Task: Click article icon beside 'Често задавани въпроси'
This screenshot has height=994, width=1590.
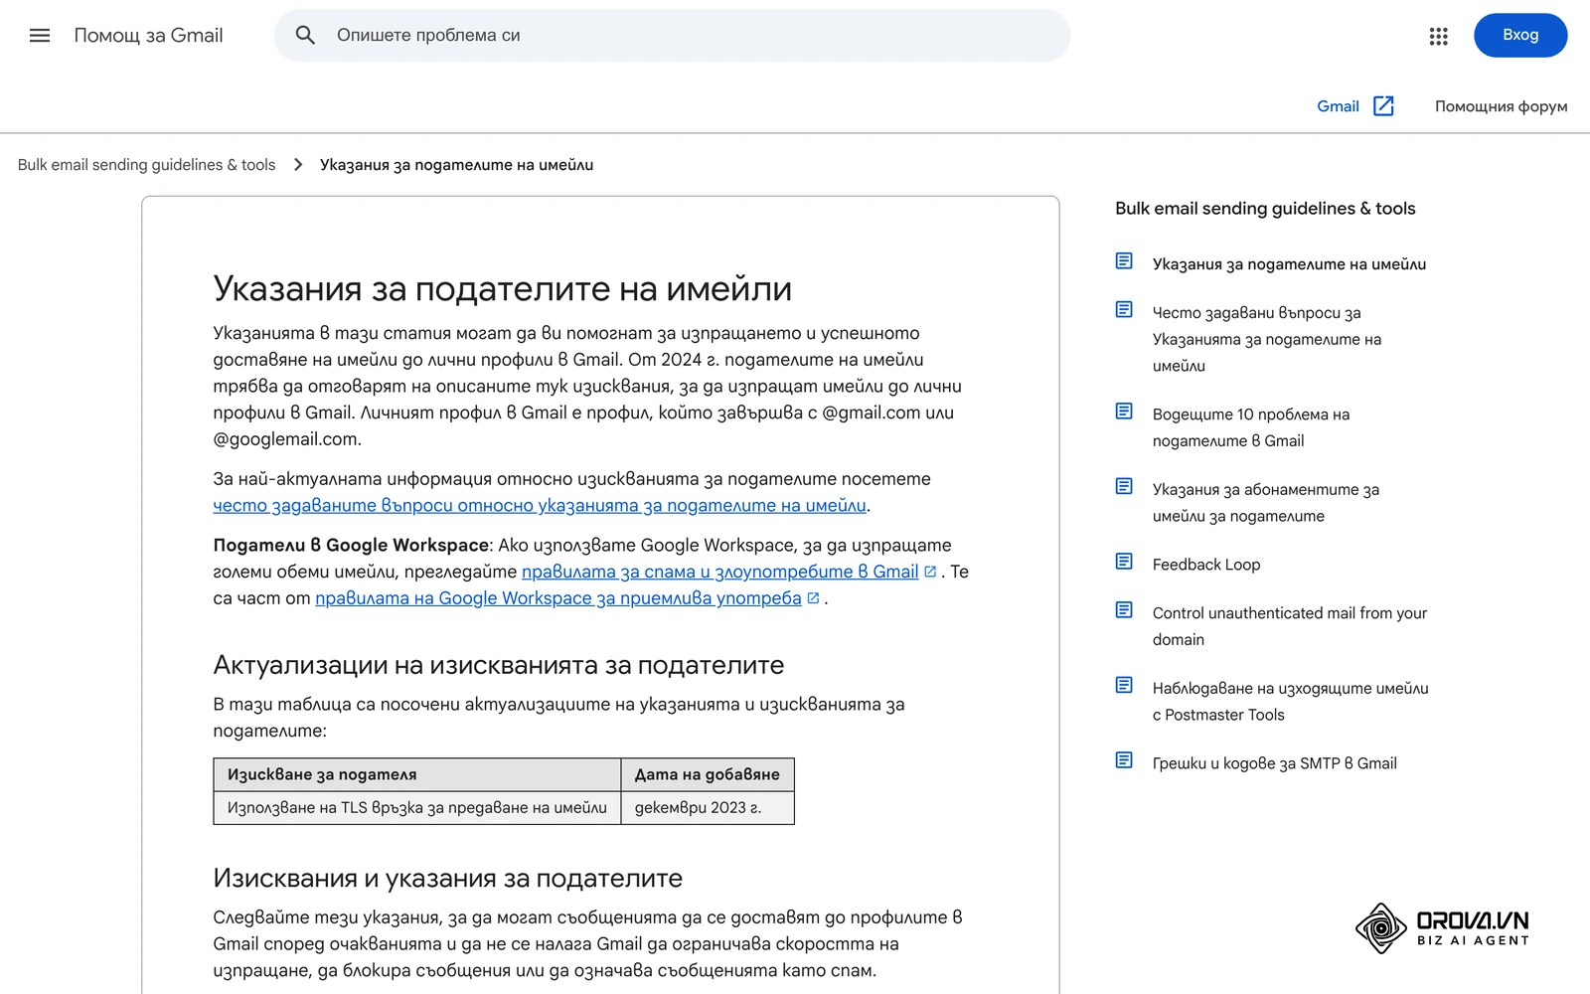Action: pos(1124,310)
